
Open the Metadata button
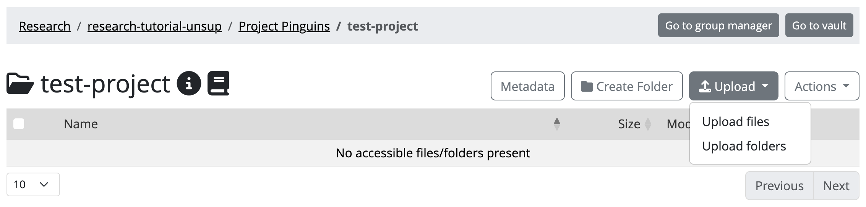pyautogui.click(x=527, y=86)
